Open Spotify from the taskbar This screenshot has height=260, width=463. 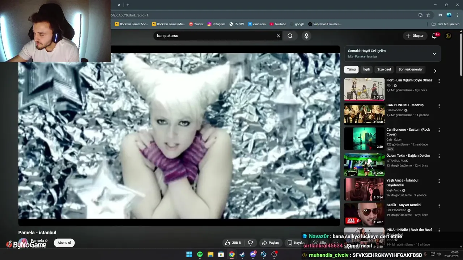click(200, 254)
